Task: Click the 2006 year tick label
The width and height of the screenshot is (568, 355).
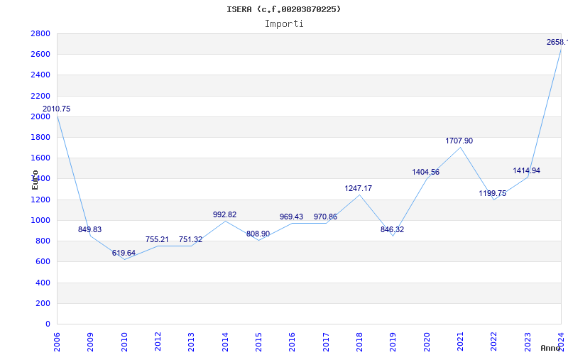Action: pyautogui.click(x=57, y=342)
